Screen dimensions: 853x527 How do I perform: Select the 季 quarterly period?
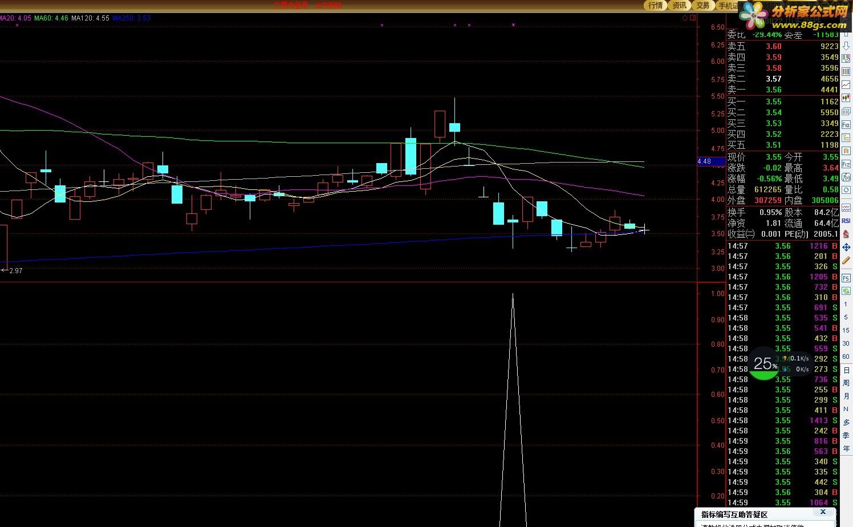click(x=846, y=436)
